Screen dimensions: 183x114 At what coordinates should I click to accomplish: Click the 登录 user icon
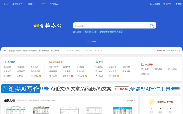coord(176,4)
